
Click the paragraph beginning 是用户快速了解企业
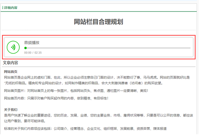coord(99,118)
